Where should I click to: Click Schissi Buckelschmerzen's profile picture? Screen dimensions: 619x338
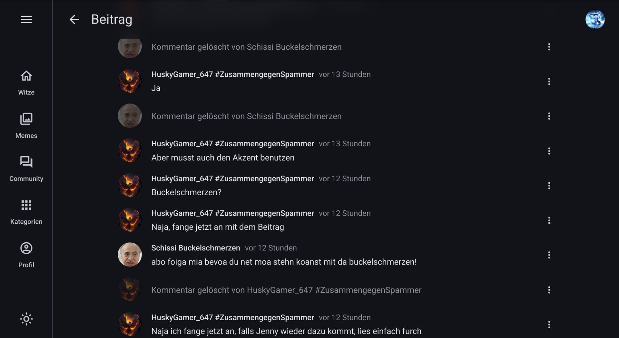coord(130,255)
